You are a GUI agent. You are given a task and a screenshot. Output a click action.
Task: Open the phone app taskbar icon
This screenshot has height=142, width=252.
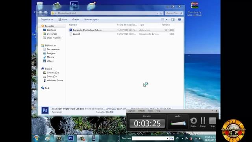[94, 138]
